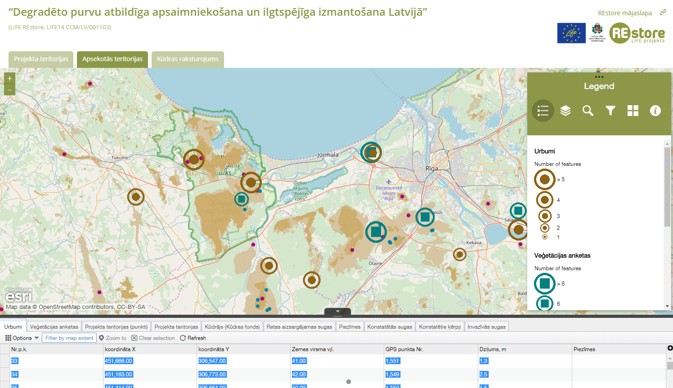Open the Info widget icon
673x388 pixels.
655,111
